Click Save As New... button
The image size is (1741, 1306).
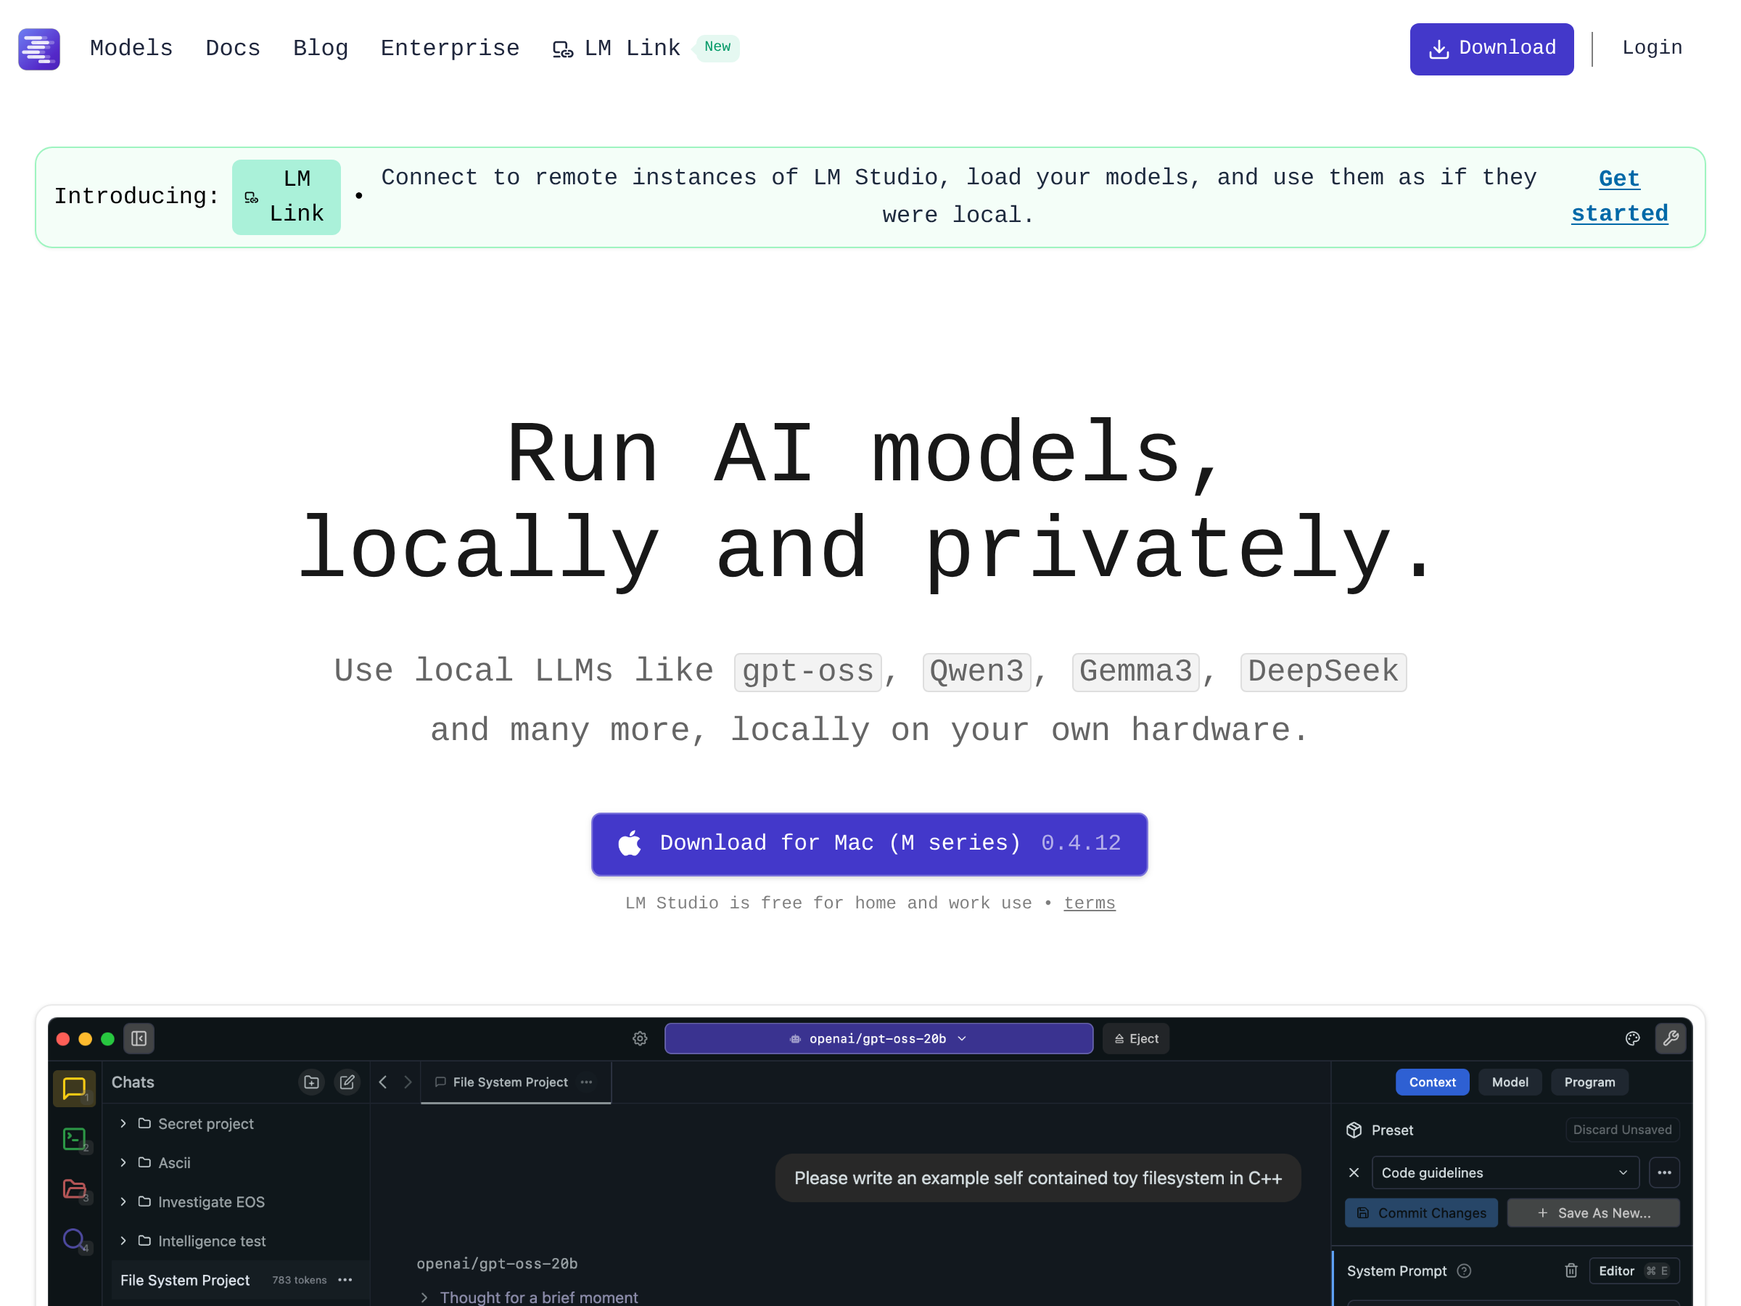pos(1593,1213)
